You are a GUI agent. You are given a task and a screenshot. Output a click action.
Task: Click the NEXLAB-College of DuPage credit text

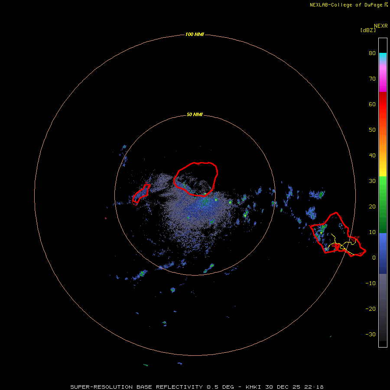(x=346, y=5)
